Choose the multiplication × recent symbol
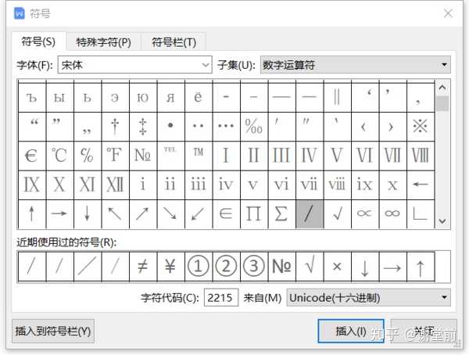Image resolution: width=469 pixels, height=355 pixels. click(x=337, y=267)
